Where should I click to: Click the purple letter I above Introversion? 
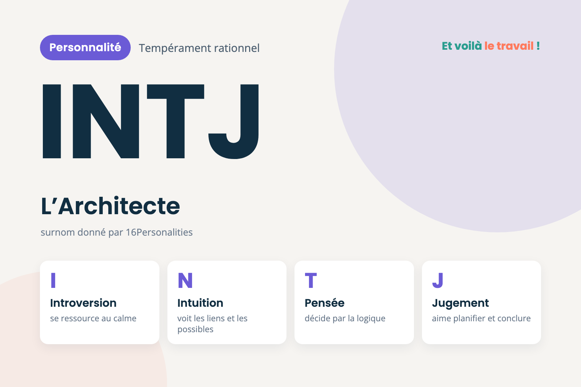[53, 281]
